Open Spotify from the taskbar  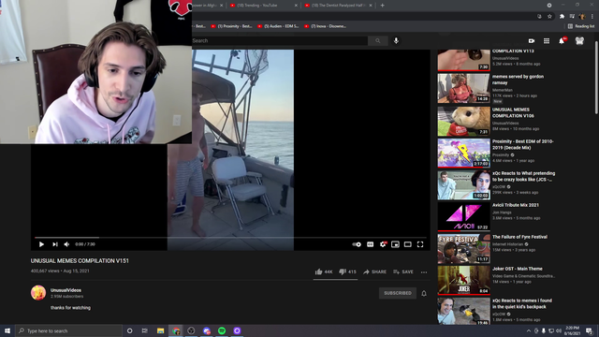tap(222, 330)
